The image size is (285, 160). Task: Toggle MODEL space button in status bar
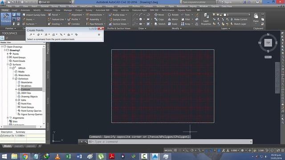click(168, 150)
